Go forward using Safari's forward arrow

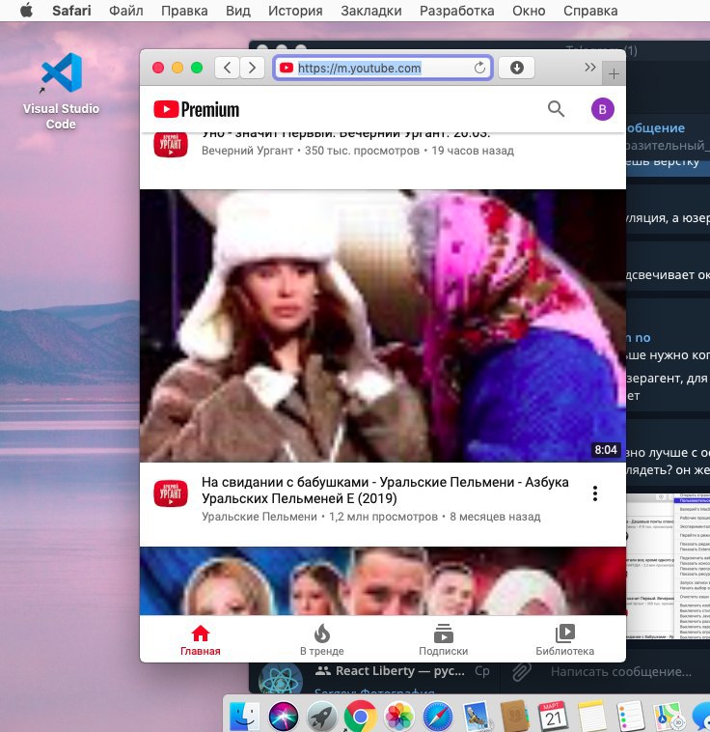click(x=253, y=69)
